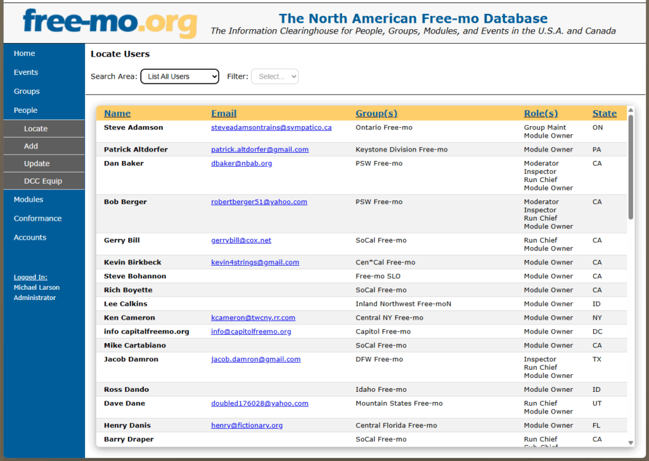Select the Modules sidebar item
Screen dimensions: 649x461
[29, 199]
